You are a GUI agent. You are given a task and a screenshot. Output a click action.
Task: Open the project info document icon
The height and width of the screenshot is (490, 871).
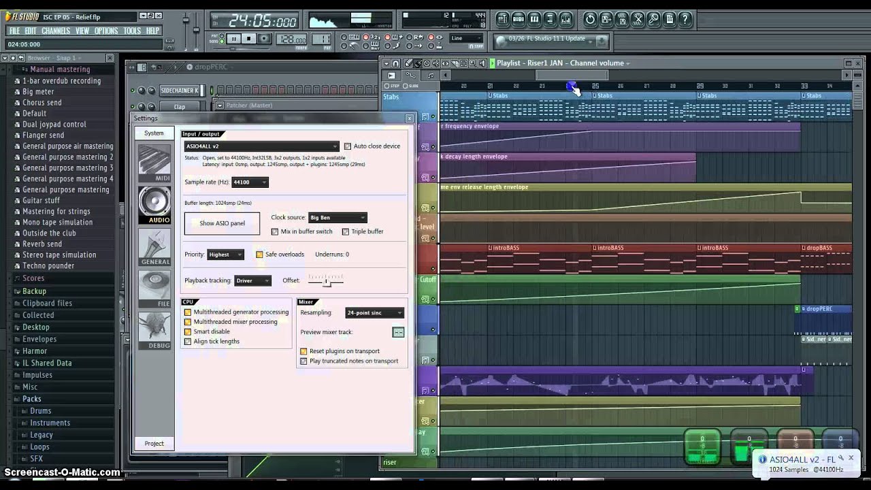click(x=669, y=19)
